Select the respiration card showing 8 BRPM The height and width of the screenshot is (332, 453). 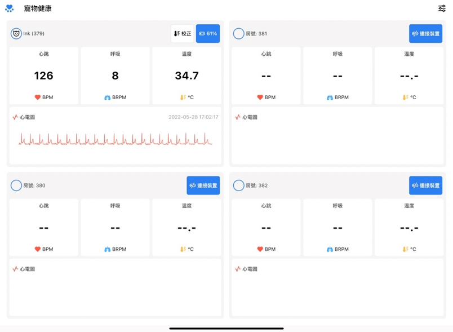tap(115, 76)
